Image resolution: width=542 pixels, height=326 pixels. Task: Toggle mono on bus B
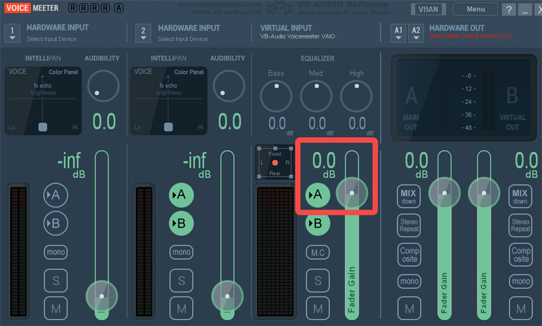(521, 281)
